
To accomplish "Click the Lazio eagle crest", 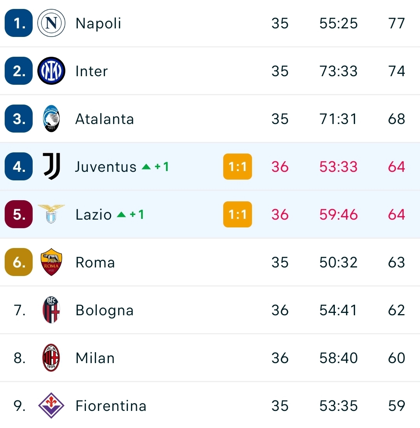I will coord(51,214).
